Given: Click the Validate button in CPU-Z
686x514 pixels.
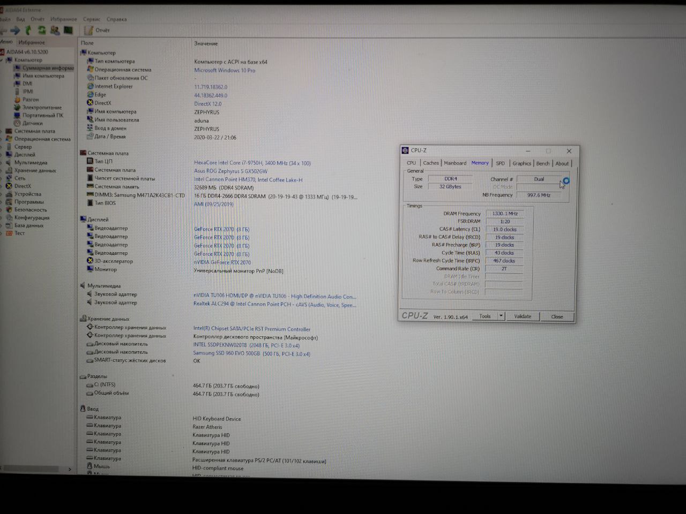Looking at the screenshot, I should [523, 316].
